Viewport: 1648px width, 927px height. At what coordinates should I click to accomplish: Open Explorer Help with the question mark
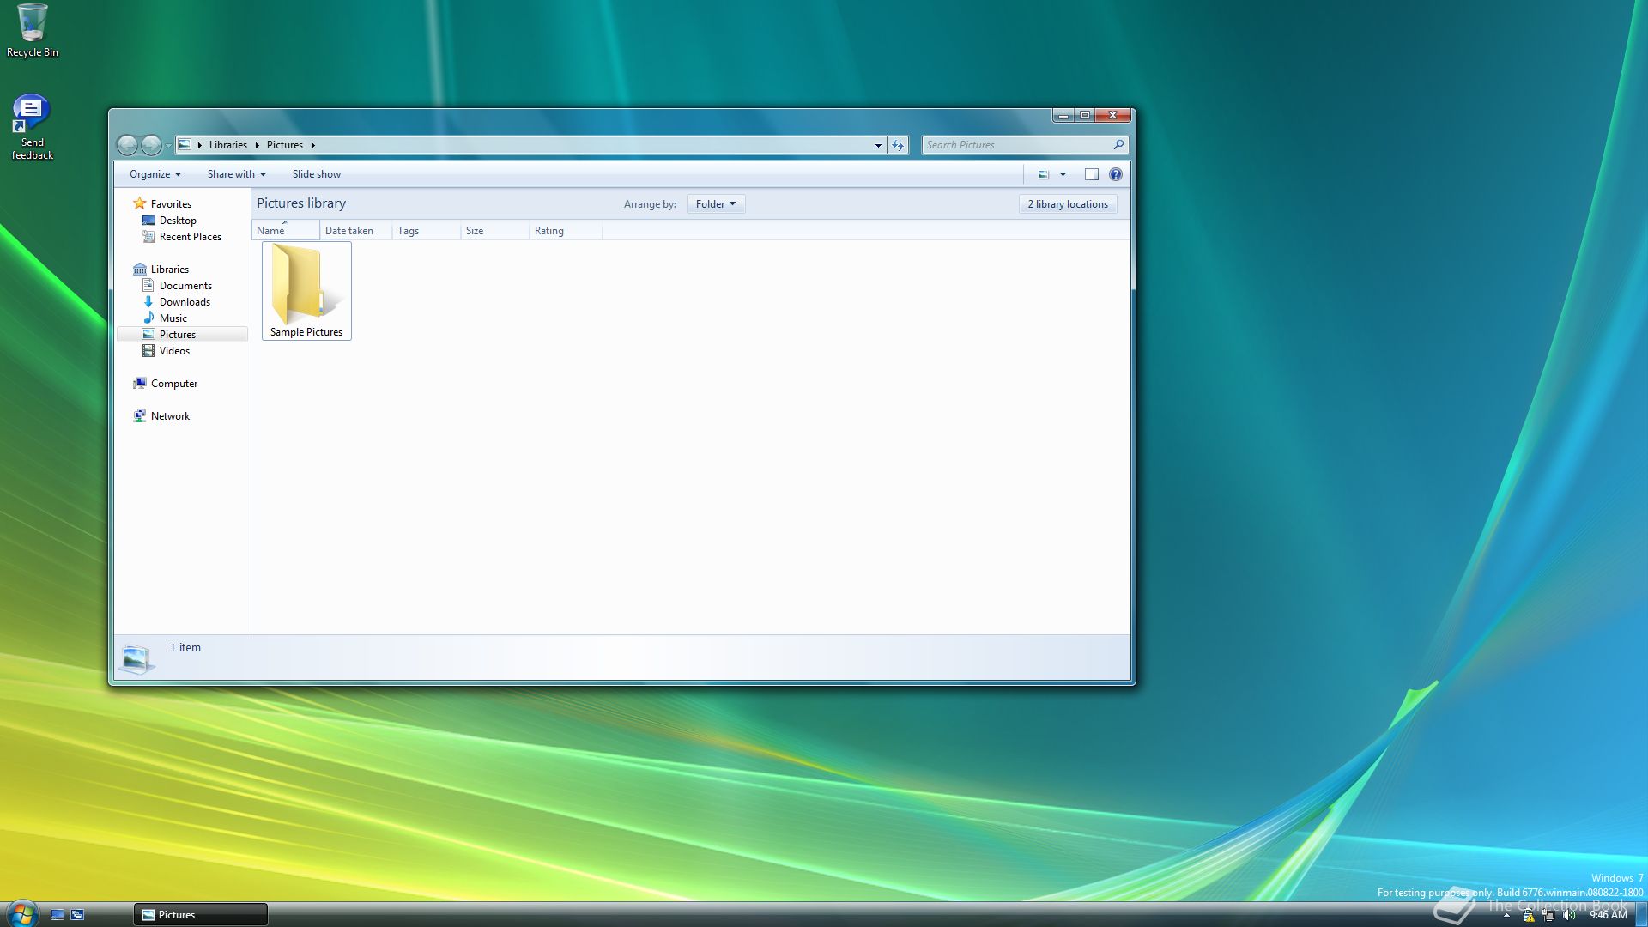pos(1115,174)
